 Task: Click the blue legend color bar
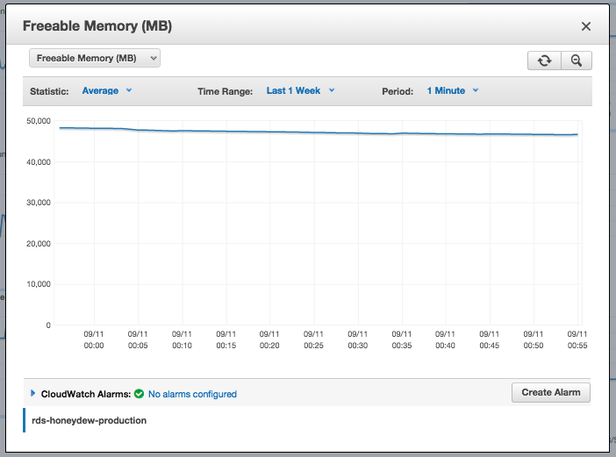[25, 420]
